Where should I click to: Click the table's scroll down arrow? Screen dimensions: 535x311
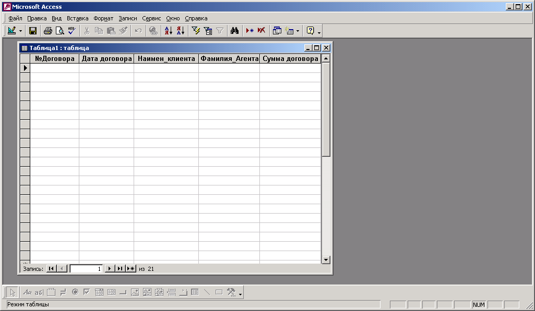pos(326,260)
